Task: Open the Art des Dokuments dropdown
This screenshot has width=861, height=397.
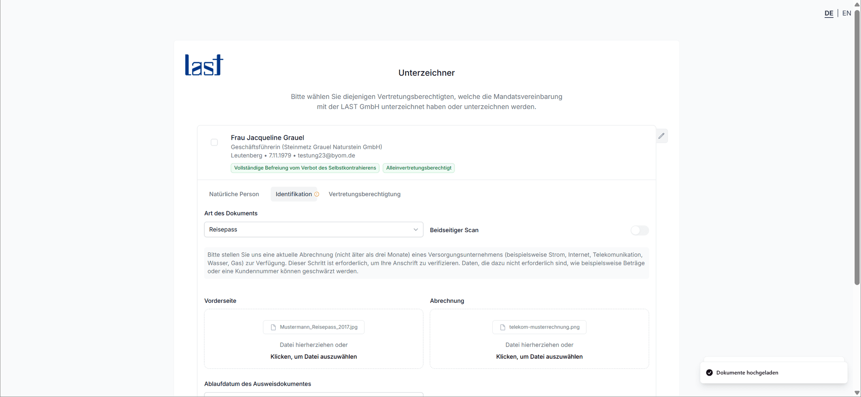Action: pyautogui.click(x=313, y=230)
